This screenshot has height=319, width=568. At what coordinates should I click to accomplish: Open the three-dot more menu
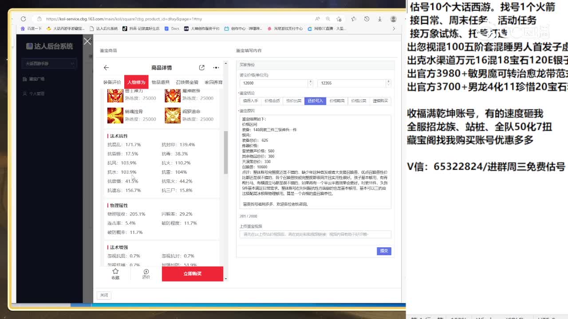(216, 68)
